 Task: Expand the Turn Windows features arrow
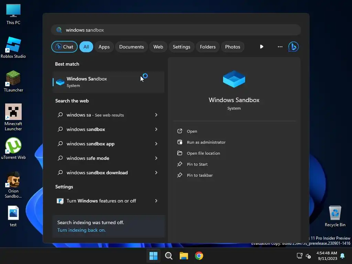pyautogui.click(x=156, y=201)
